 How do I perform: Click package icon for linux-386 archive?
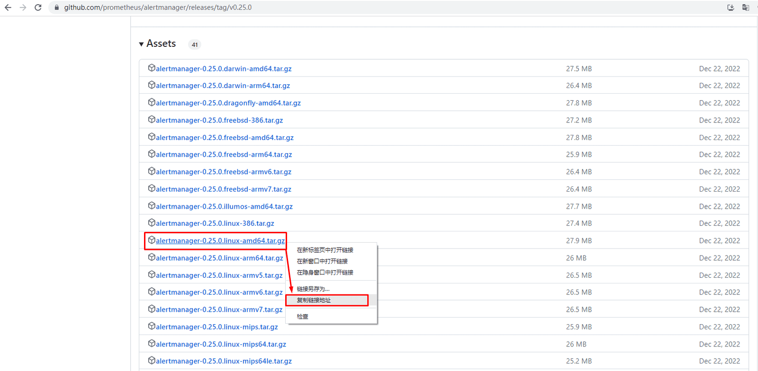pyautogui.click(x=152, y=223)
